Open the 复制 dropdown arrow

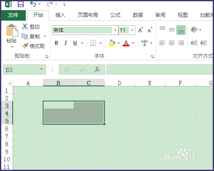click(x=45, y=36)
